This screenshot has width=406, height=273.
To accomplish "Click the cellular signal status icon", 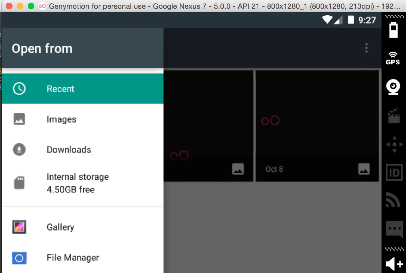I will click(339, 20).
